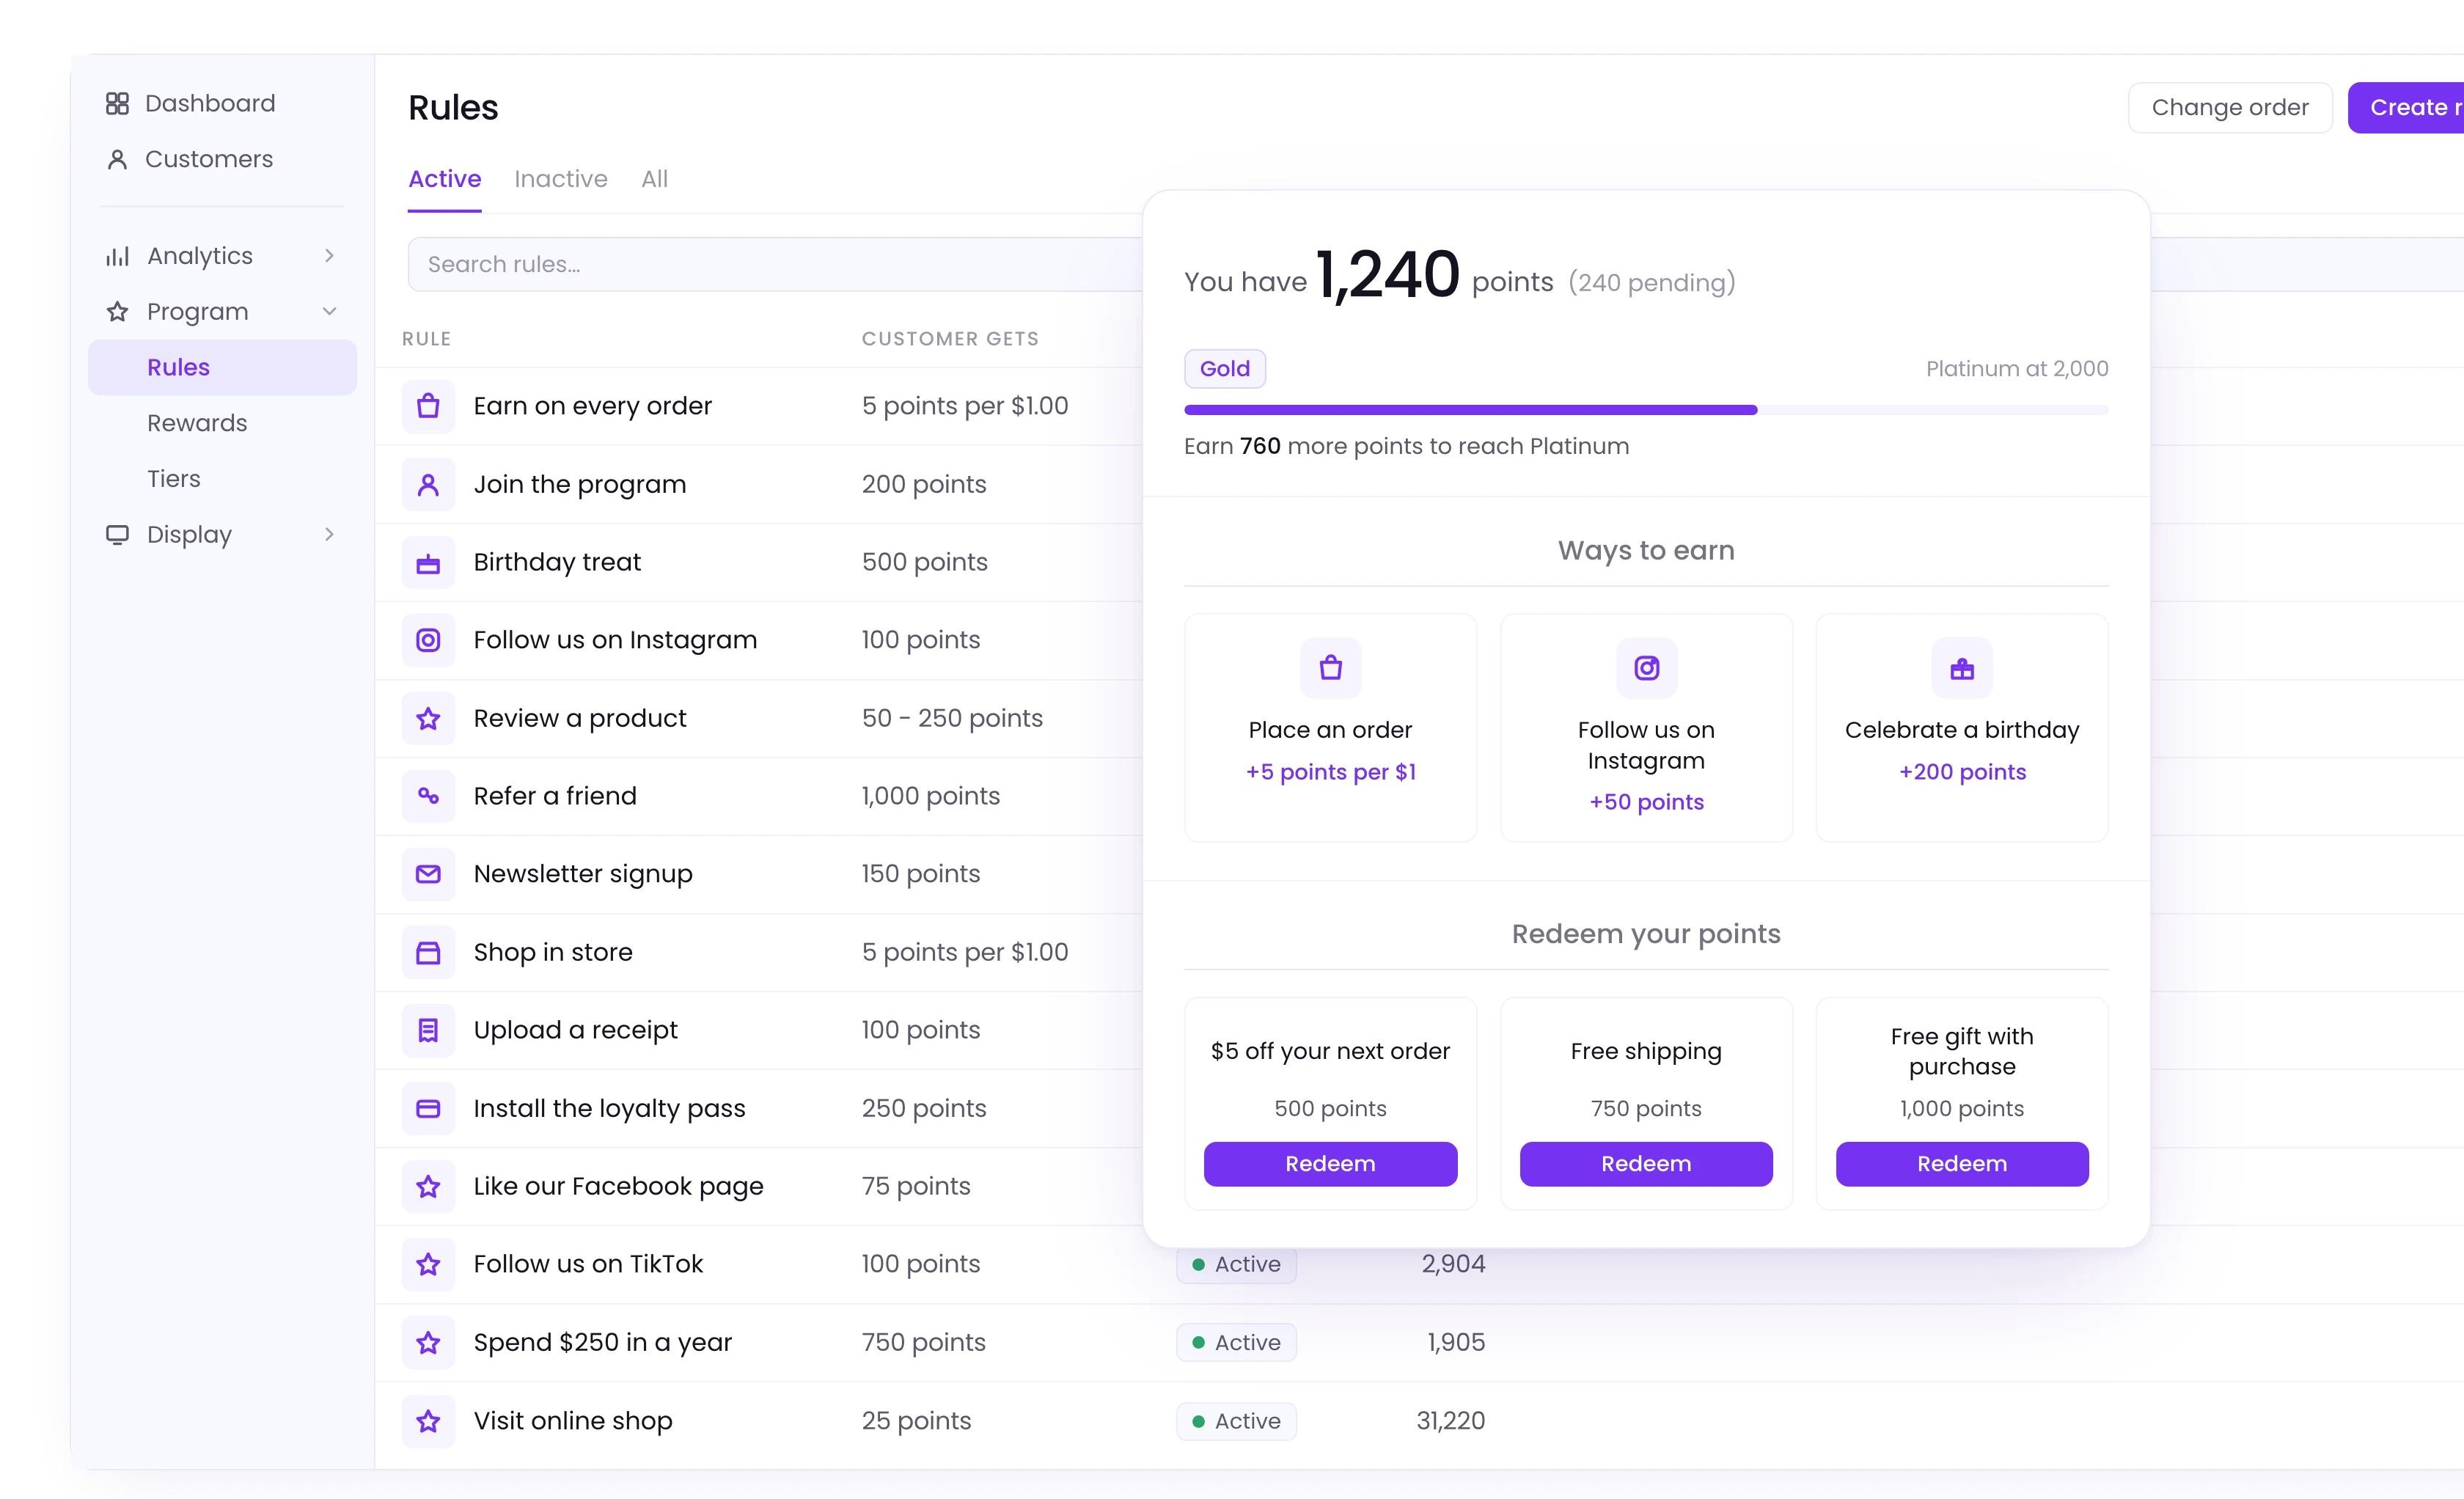Click the Like our Facebook page rule
Screen dimensions: 2464x1499
pos(618,1186)
